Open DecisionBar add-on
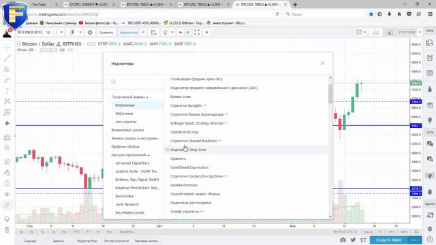This screenshot has width=436, height=245. [x=125, y=196]
